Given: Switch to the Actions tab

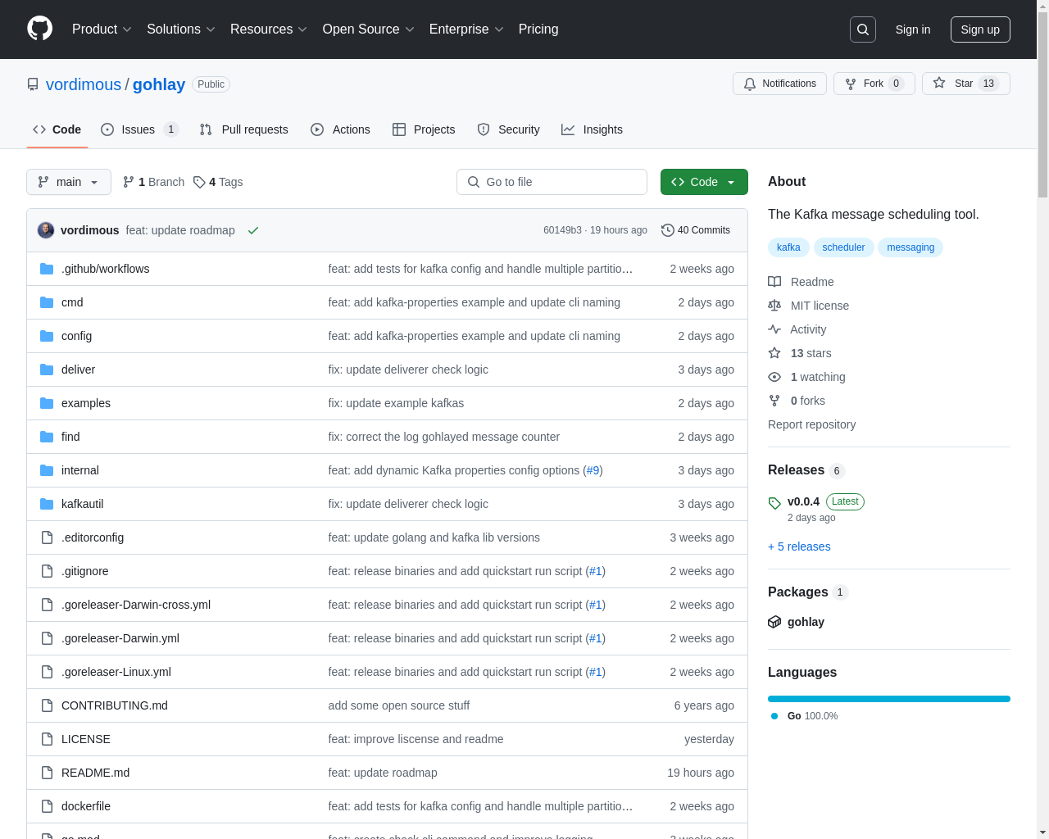Looking at the screenshot, I should click(x=340, y=129).
